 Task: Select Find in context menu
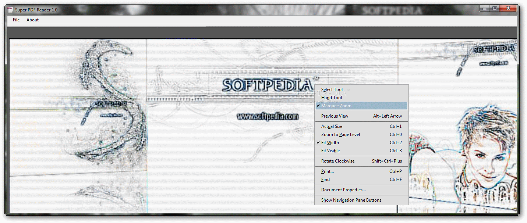click(x=361, y=180)
